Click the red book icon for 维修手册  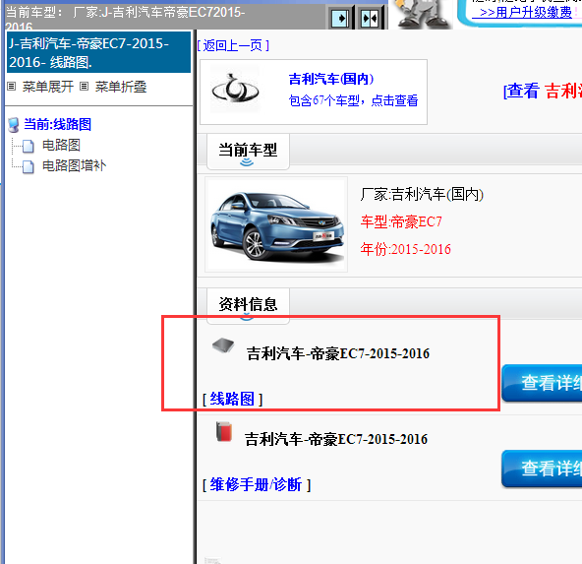(x=224, y=432)
